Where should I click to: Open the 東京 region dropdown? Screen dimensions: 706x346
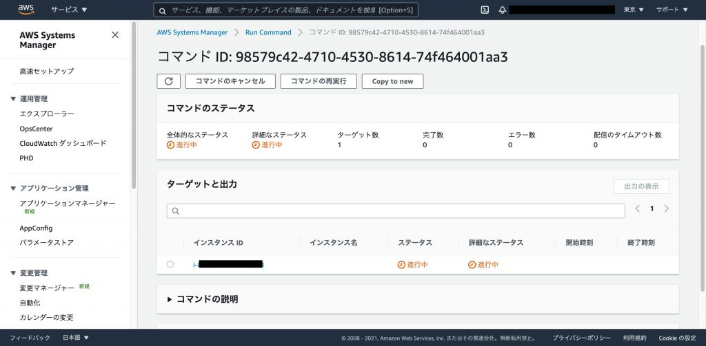(x=634, y=10)
